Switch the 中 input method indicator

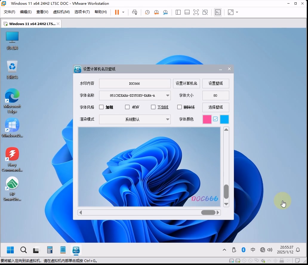(253, 250)
